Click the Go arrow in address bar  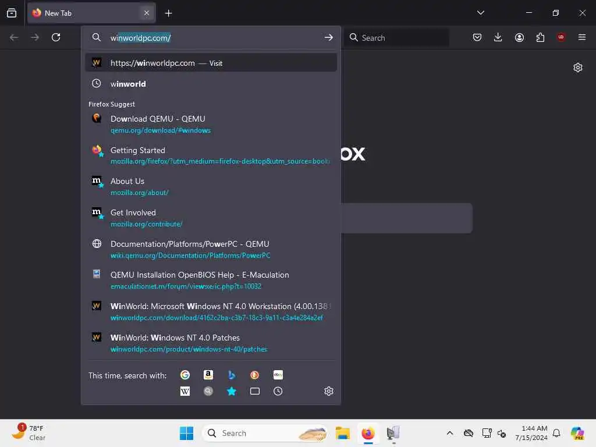328,37
